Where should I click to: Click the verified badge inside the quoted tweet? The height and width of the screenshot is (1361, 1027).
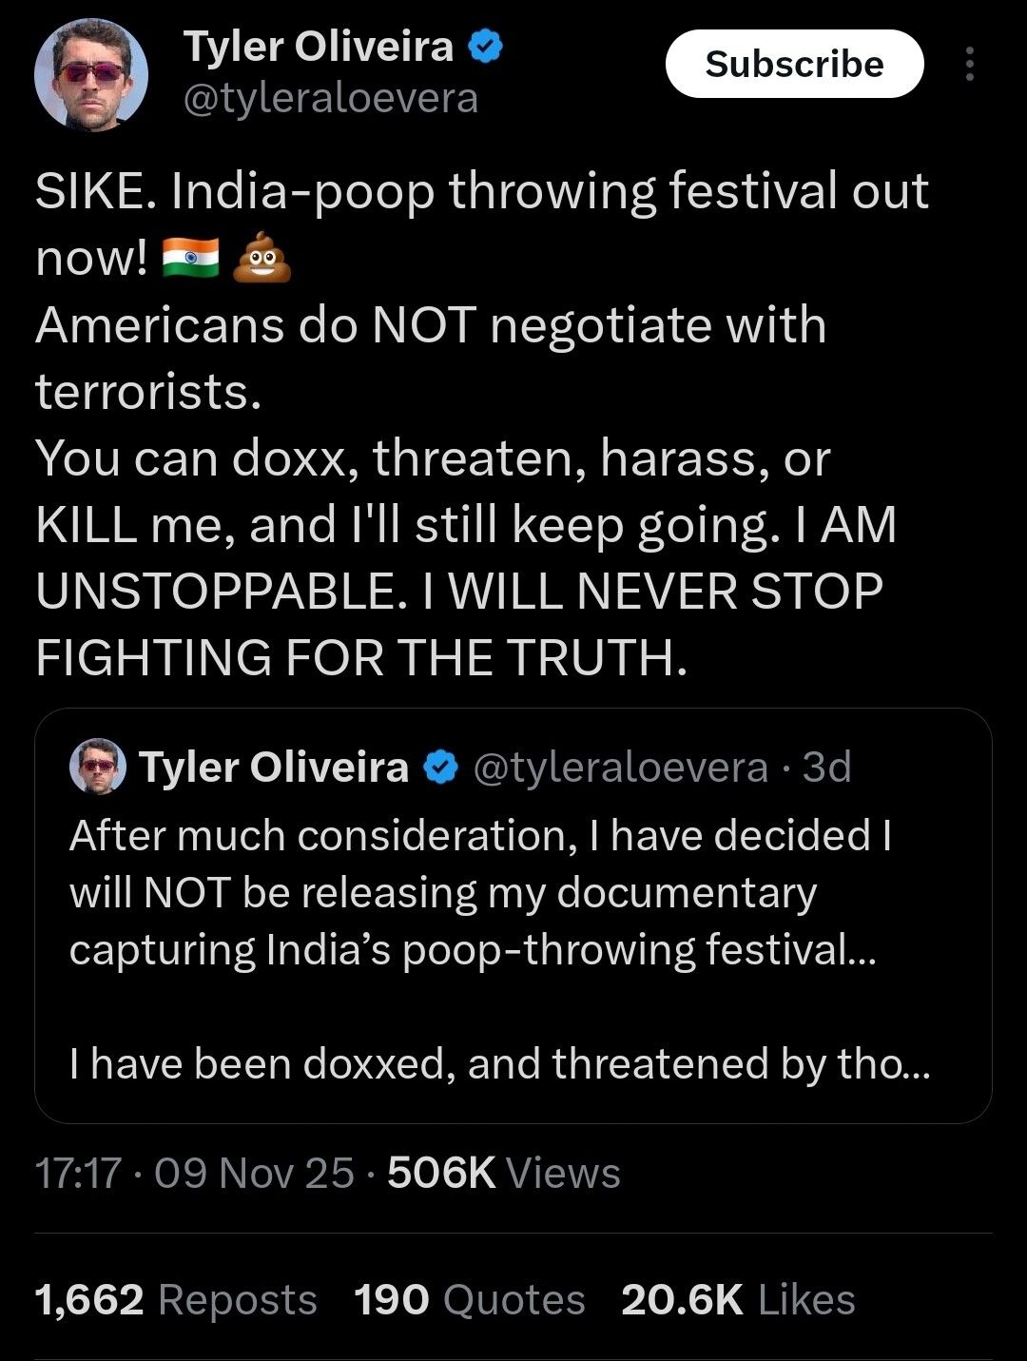[x=440, y=768]
